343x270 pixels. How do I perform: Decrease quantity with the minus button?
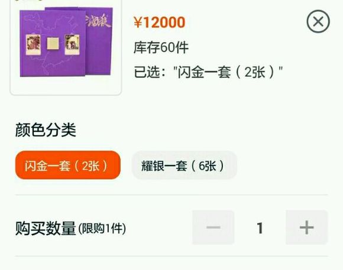coord(213,227)
